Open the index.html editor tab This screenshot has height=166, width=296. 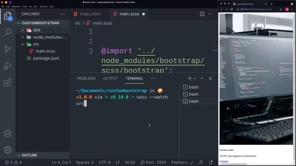[90, 14]
